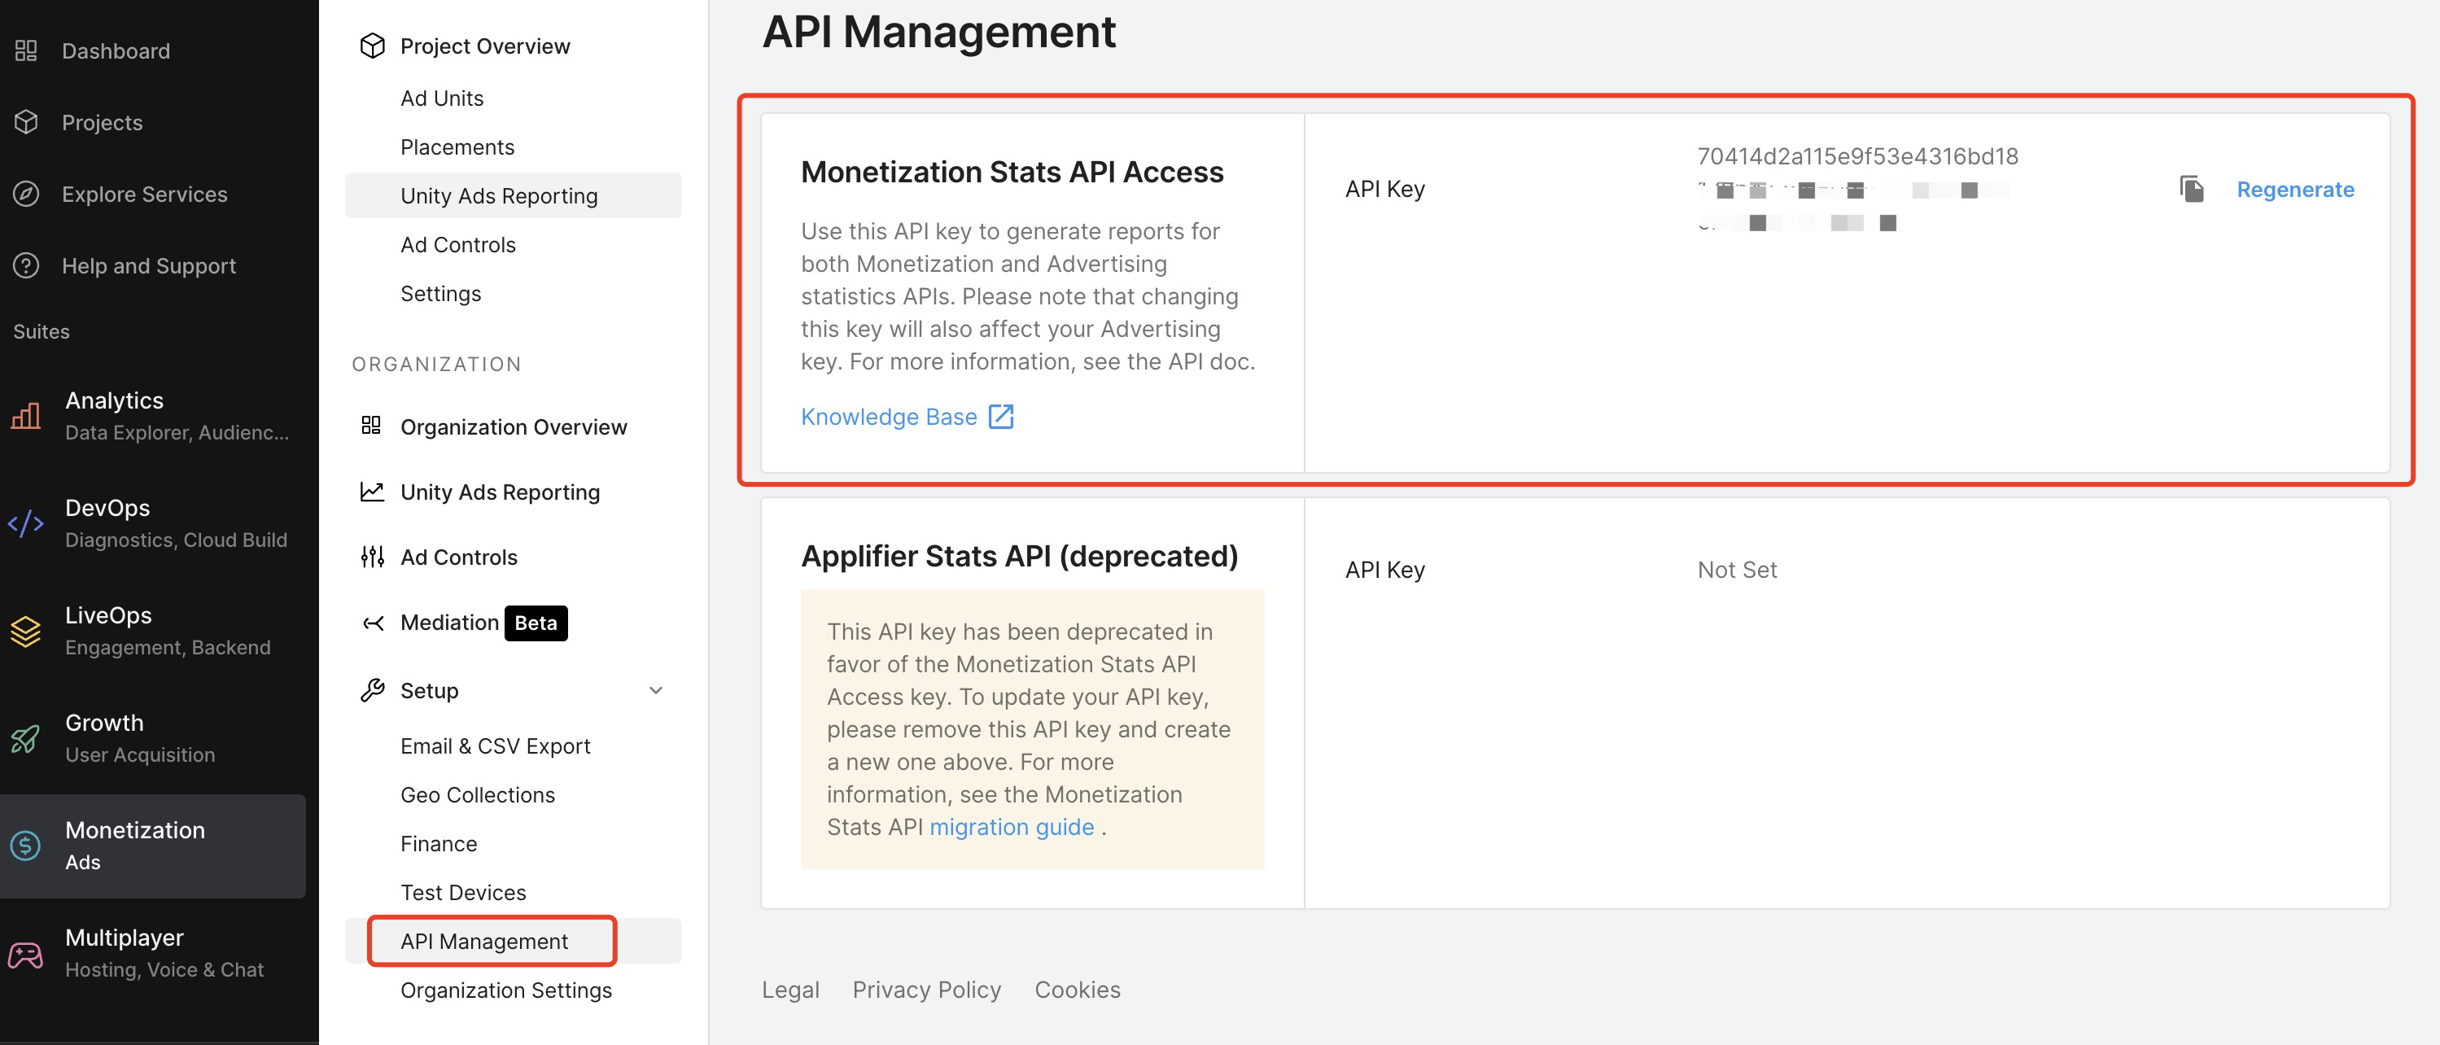Image resolution: width=2440 pixels, height=1045 pixels.
Task: Click the Applifier Stats API (deprecated) heading
Action: pos(1019,555)
